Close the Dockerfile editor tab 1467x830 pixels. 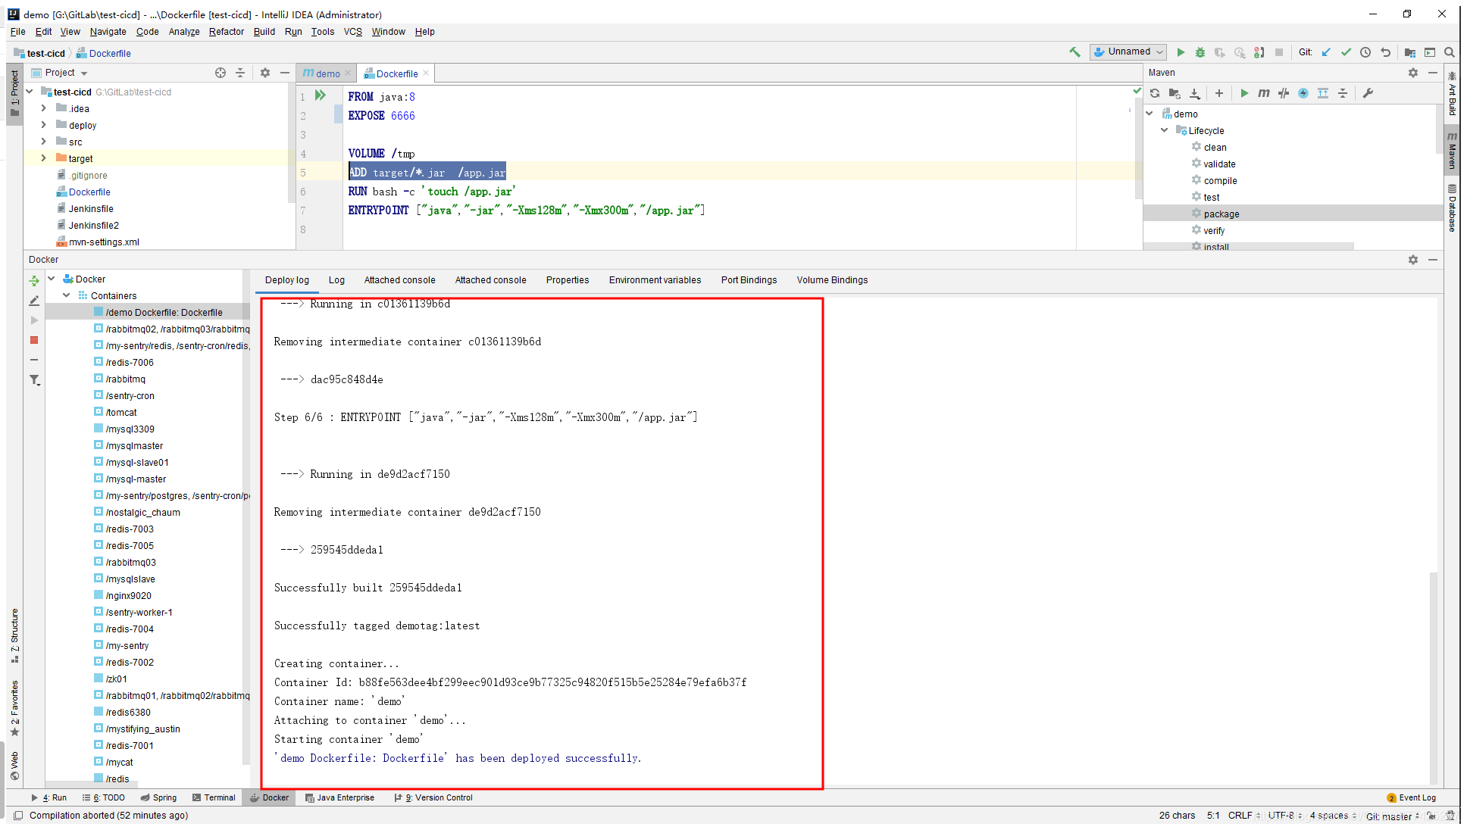point(426,73)
